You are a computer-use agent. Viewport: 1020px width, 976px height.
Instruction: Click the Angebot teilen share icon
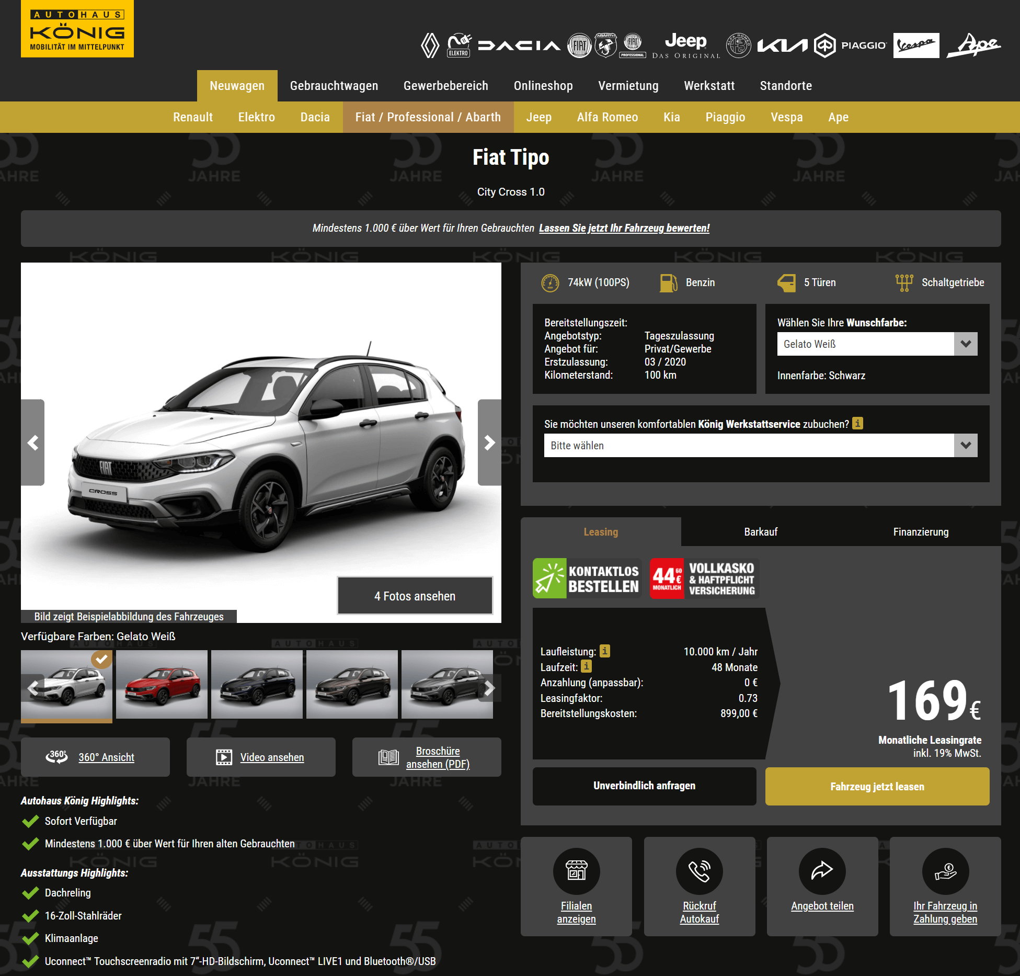(822, 871)
